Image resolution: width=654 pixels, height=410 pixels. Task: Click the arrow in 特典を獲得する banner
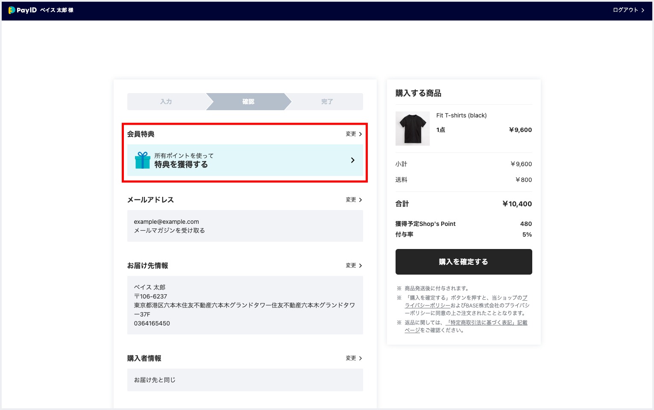coord(352,160)
